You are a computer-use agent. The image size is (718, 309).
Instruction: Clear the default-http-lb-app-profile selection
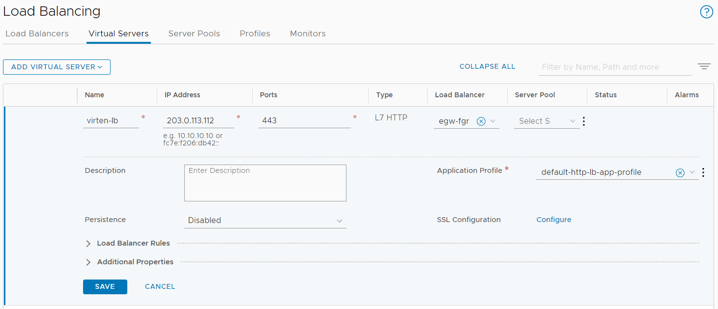[680, 172]
